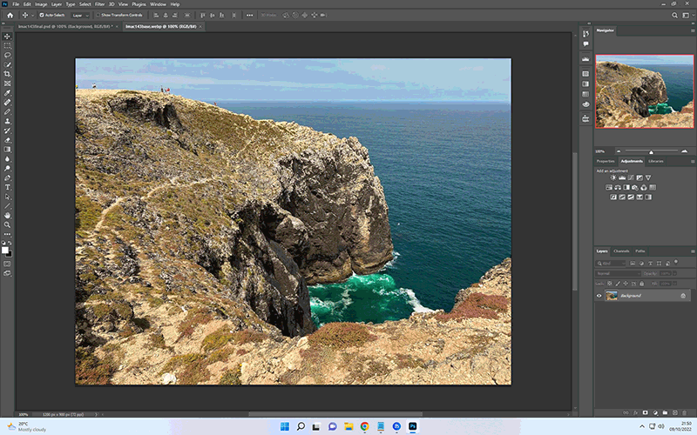This screenshot has height=435, width=697.
Task: Open the Normal blend mode dropdown
Action: point(618,273)
